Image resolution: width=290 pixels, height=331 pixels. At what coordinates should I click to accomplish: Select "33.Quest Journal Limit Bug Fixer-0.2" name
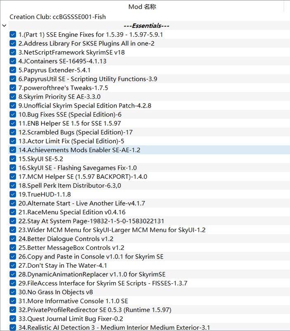click(71, 319)
